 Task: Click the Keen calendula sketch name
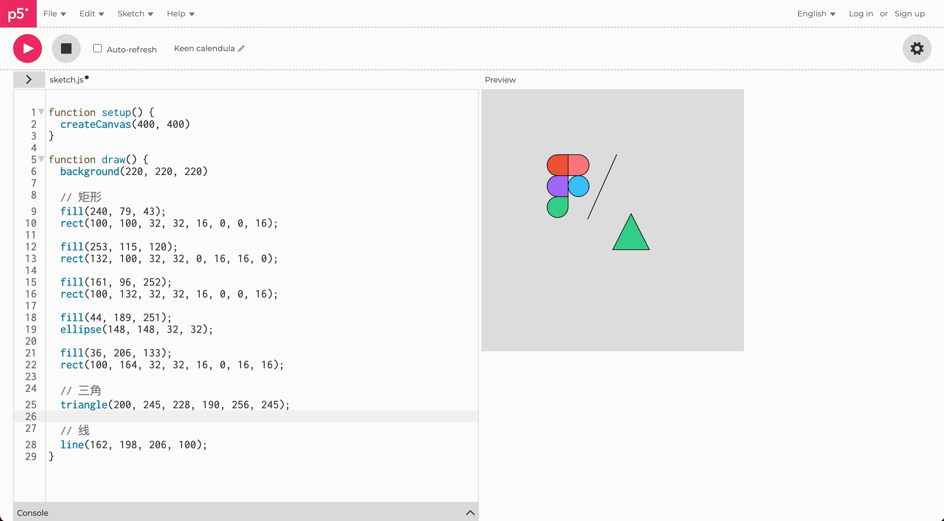(204, 48)
